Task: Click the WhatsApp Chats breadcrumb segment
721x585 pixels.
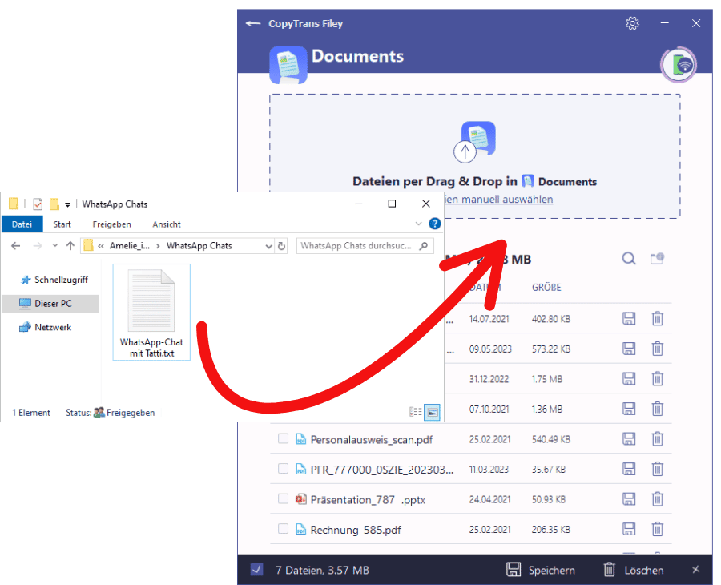Action: [199, 246]
